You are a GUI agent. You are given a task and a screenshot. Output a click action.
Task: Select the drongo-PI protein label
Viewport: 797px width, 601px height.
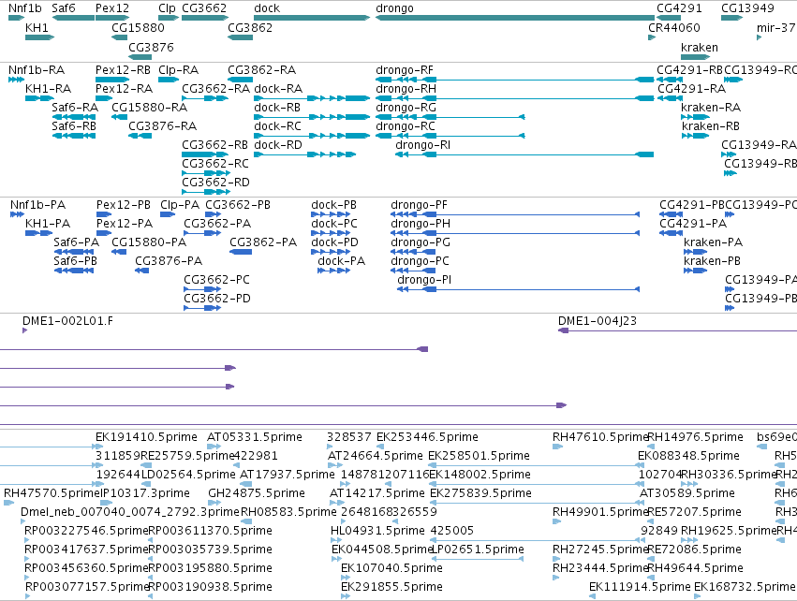[x=424, y=280]
